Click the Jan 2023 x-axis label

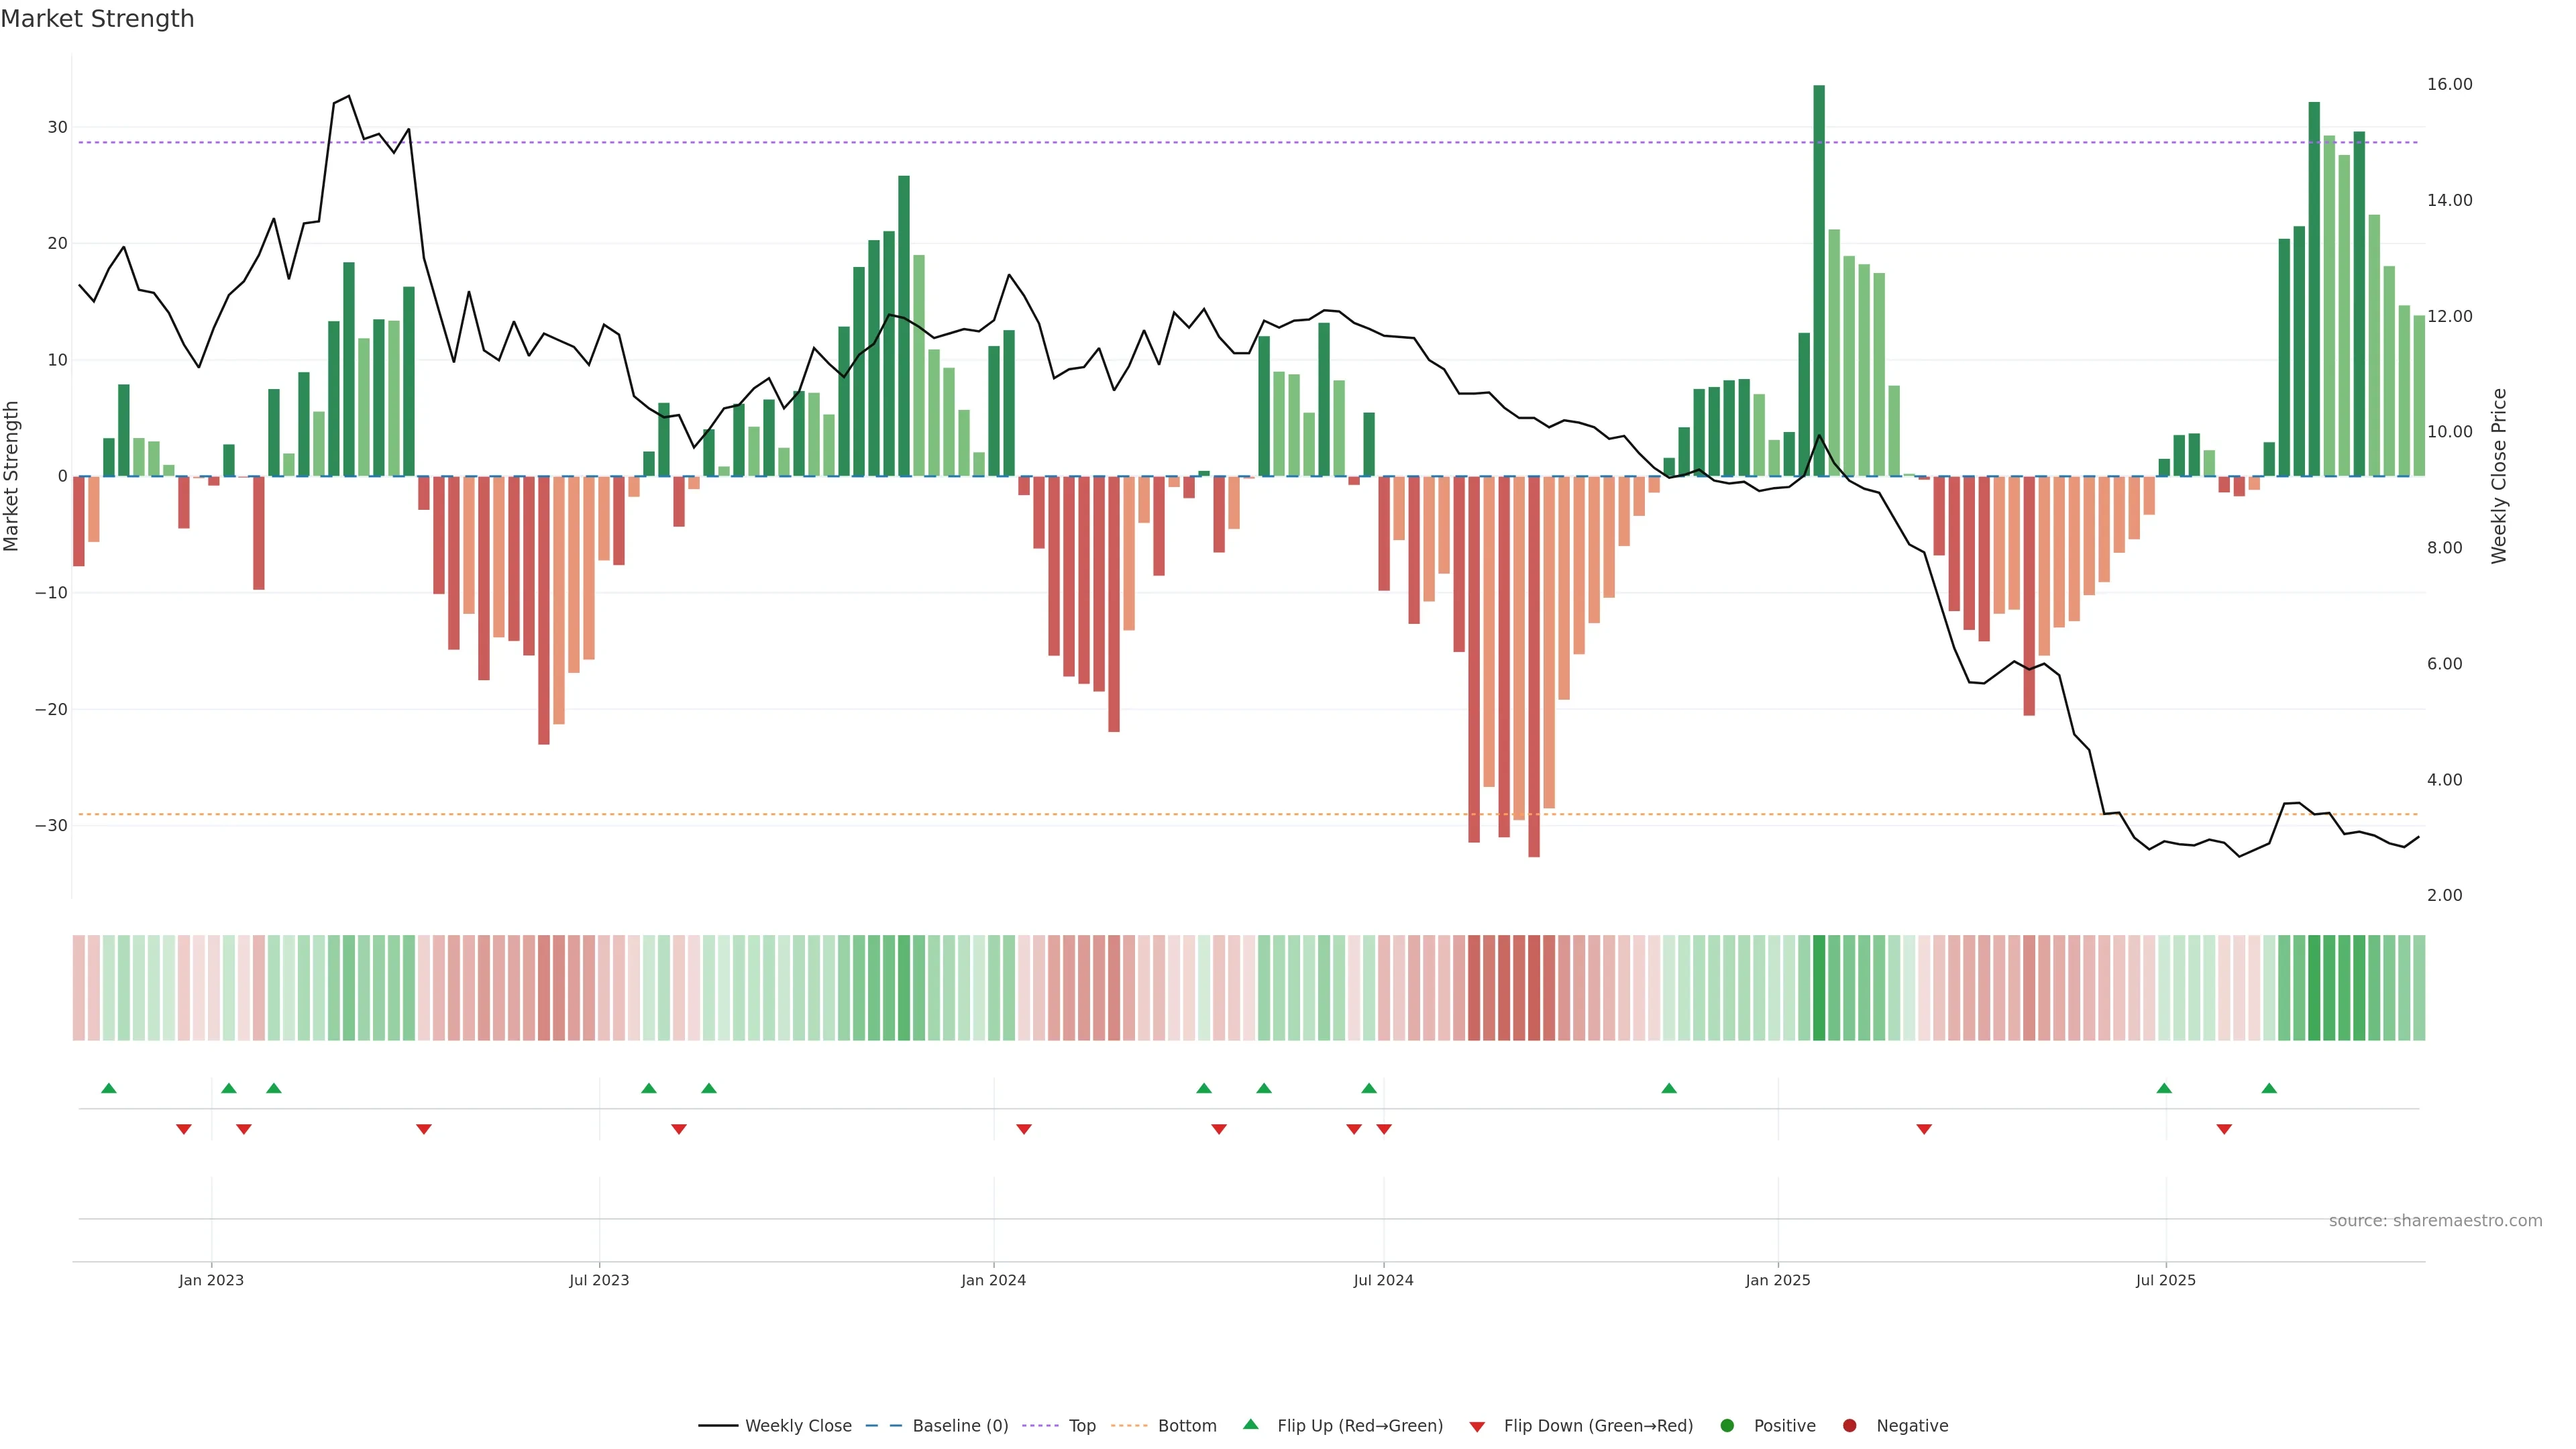(211, 1280)
